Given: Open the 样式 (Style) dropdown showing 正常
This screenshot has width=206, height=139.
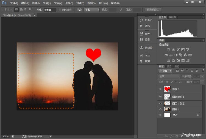Looking at the screenshot, I should [x=91, y=10].
